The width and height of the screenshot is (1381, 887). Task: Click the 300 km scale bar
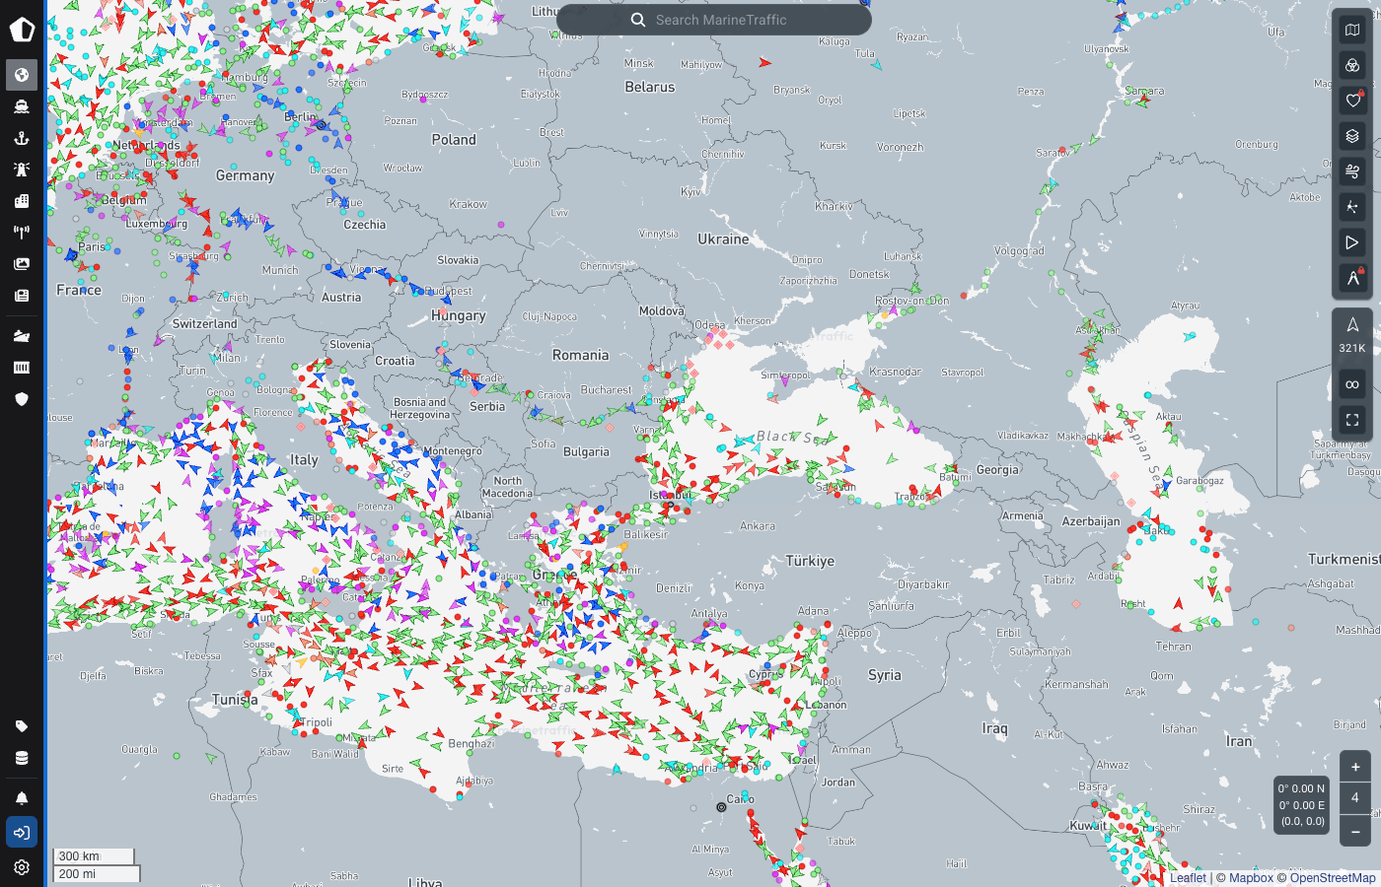point(94,856)
